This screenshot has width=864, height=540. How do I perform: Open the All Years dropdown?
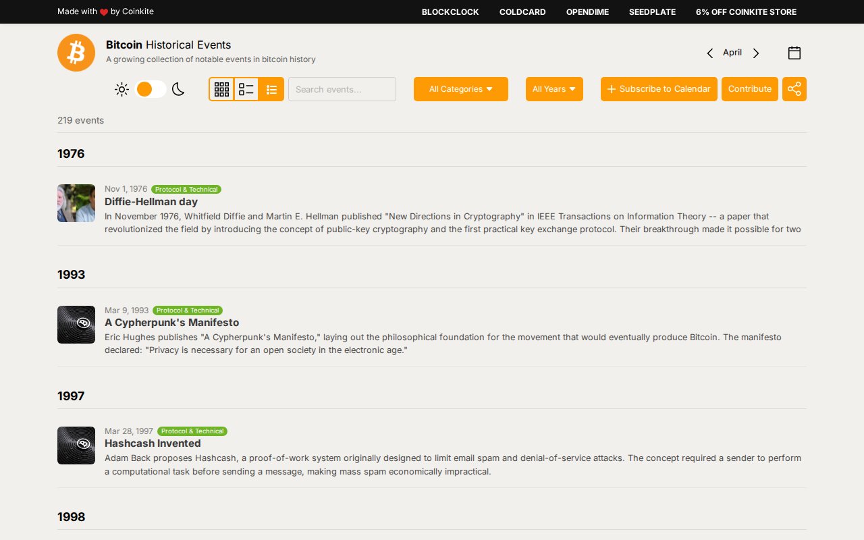click(553, 89)
